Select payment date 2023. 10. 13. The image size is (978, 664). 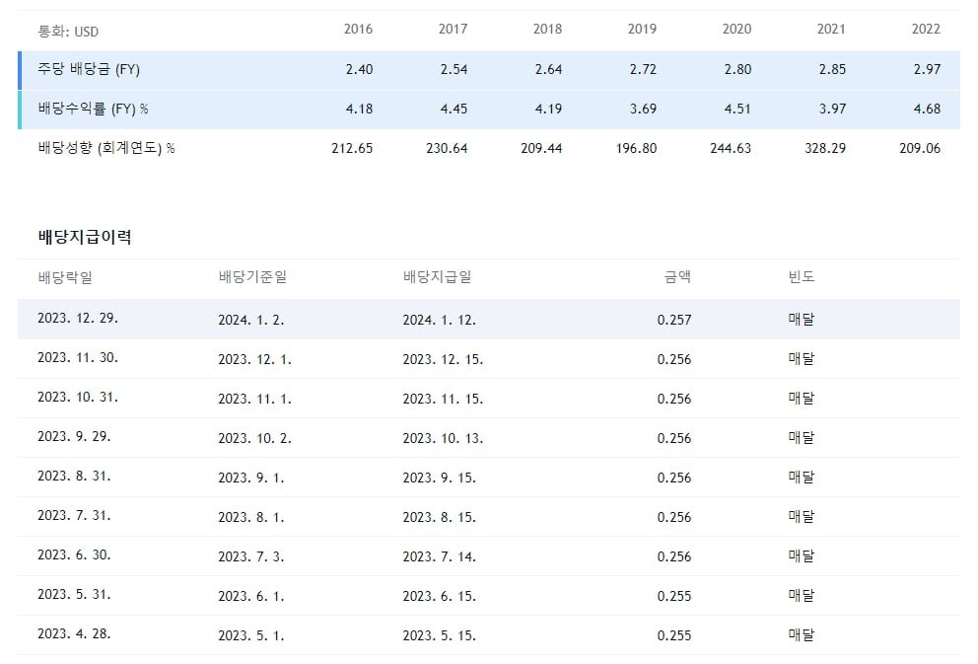coord(444,439)
